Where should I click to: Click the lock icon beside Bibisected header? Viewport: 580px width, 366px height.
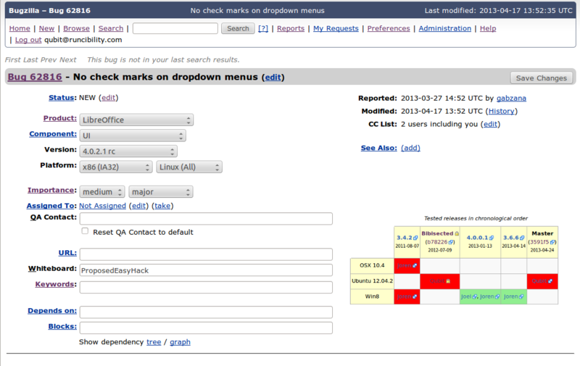tap(457, 233)
